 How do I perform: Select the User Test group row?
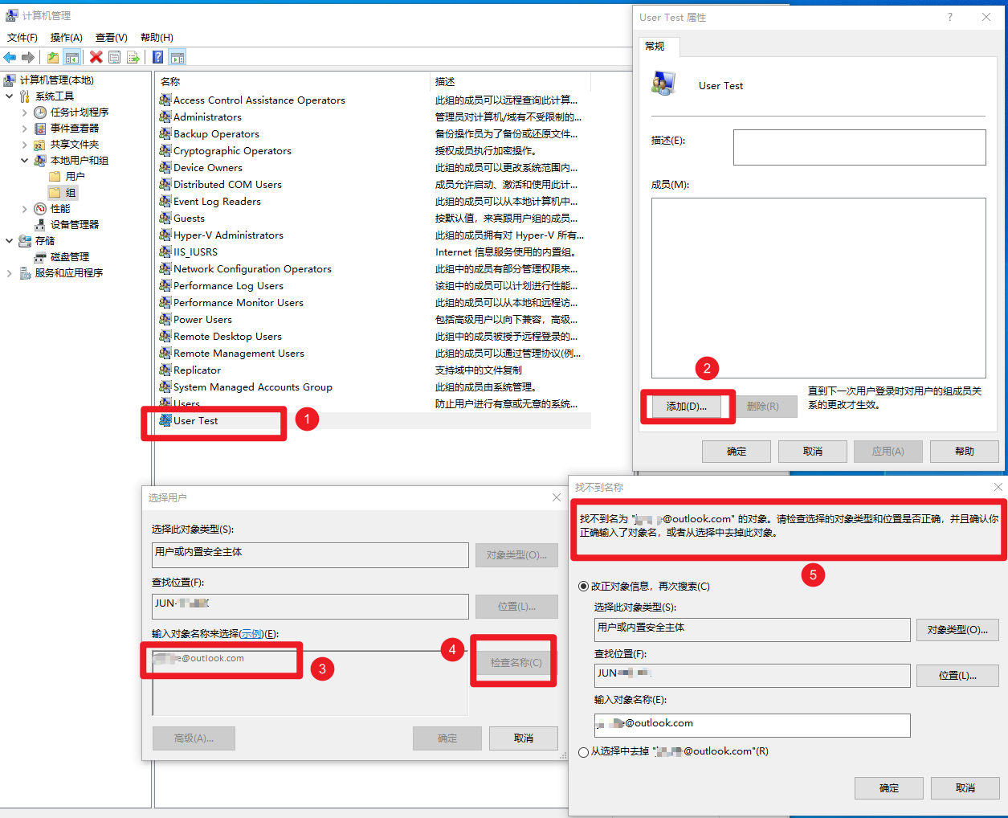(374, 420)
